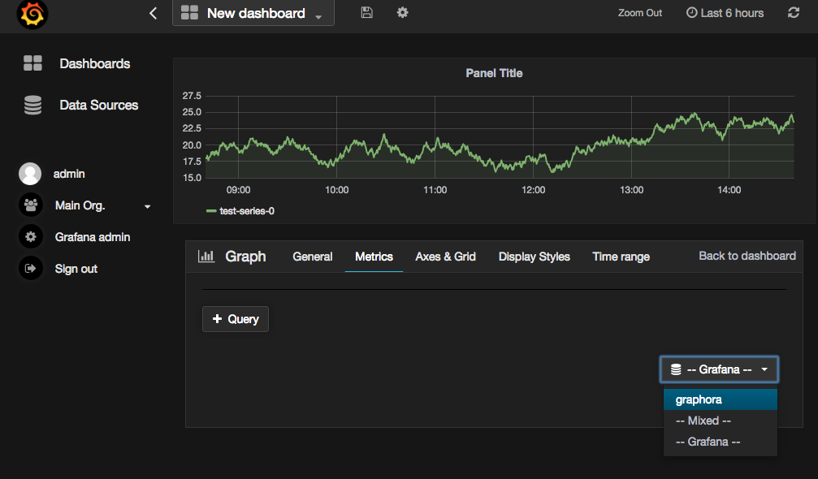Switch to the General tab
Image resolution: width=818 pixels, height=479 pixels.
coord(313,257)
